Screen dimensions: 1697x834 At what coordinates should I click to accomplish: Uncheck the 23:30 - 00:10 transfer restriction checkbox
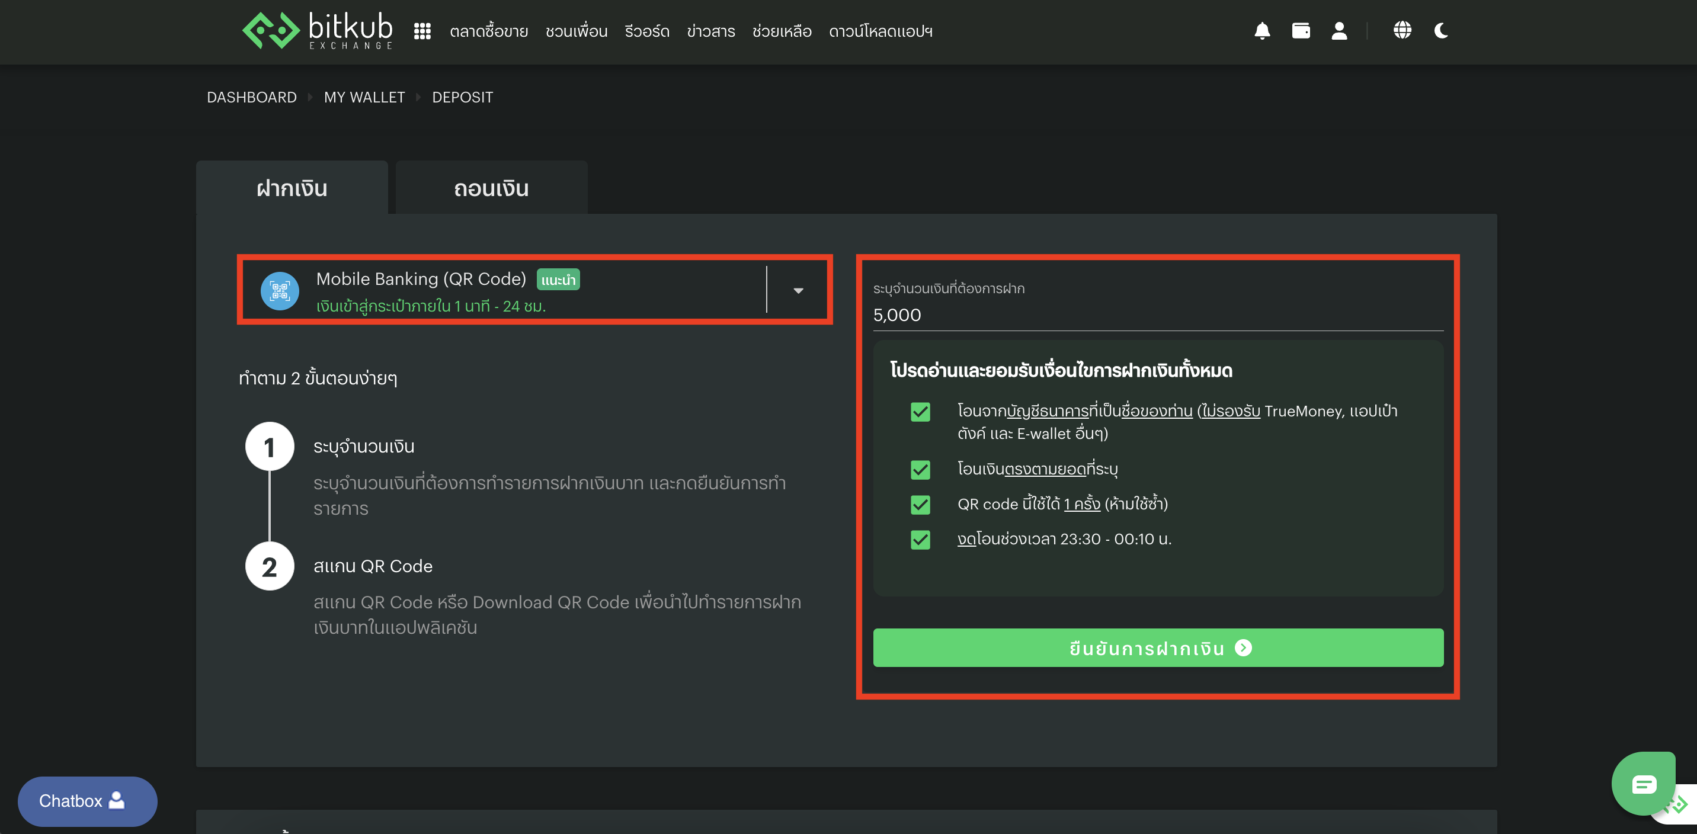click(920, 540)
